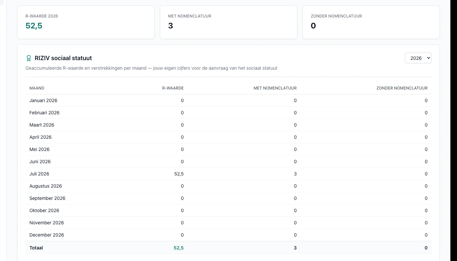Viewport: 457px width, 261px height.
Task: Click the bold 3 in Totaal row
Action: tap(295, 248)
